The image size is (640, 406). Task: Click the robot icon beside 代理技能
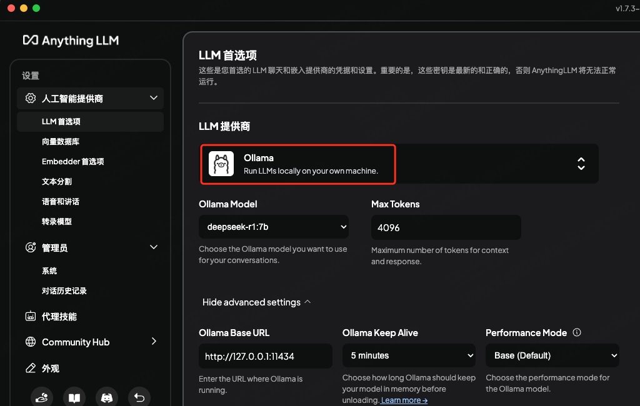click(31, 316)
